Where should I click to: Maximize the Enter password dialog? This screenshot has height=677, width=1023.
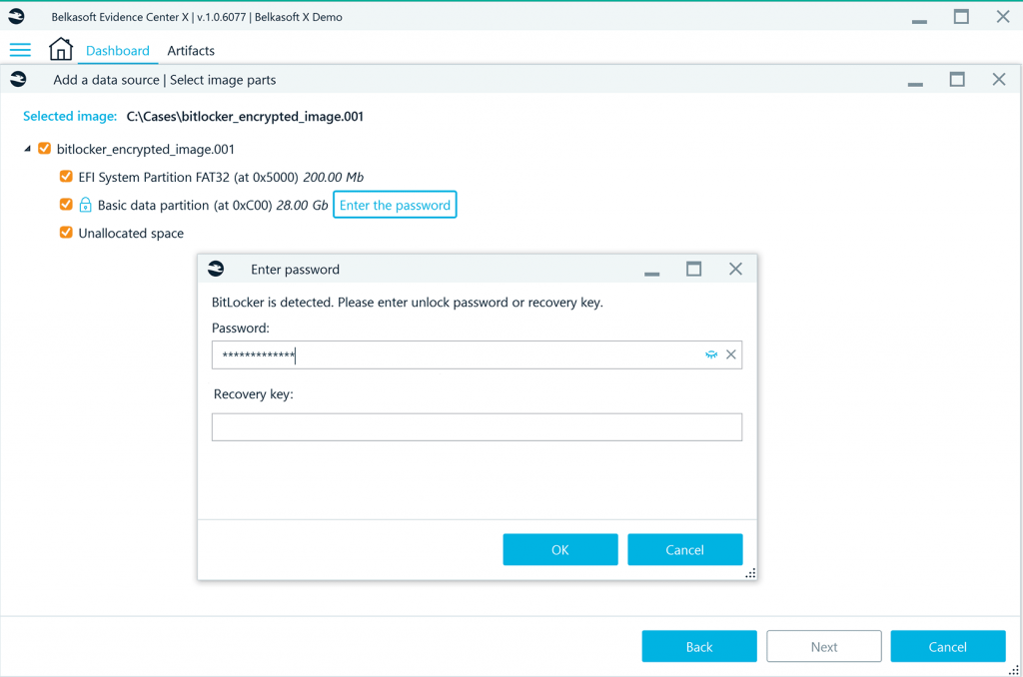point(693,269)
